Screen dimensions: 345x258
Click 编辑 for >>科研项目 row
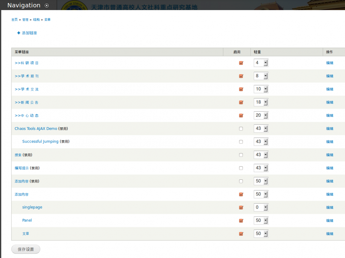(330, 63)
